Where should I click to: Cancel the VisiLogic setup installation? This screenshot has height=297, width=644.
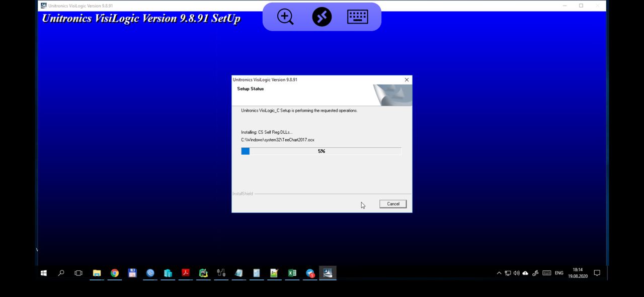[393, 204]
